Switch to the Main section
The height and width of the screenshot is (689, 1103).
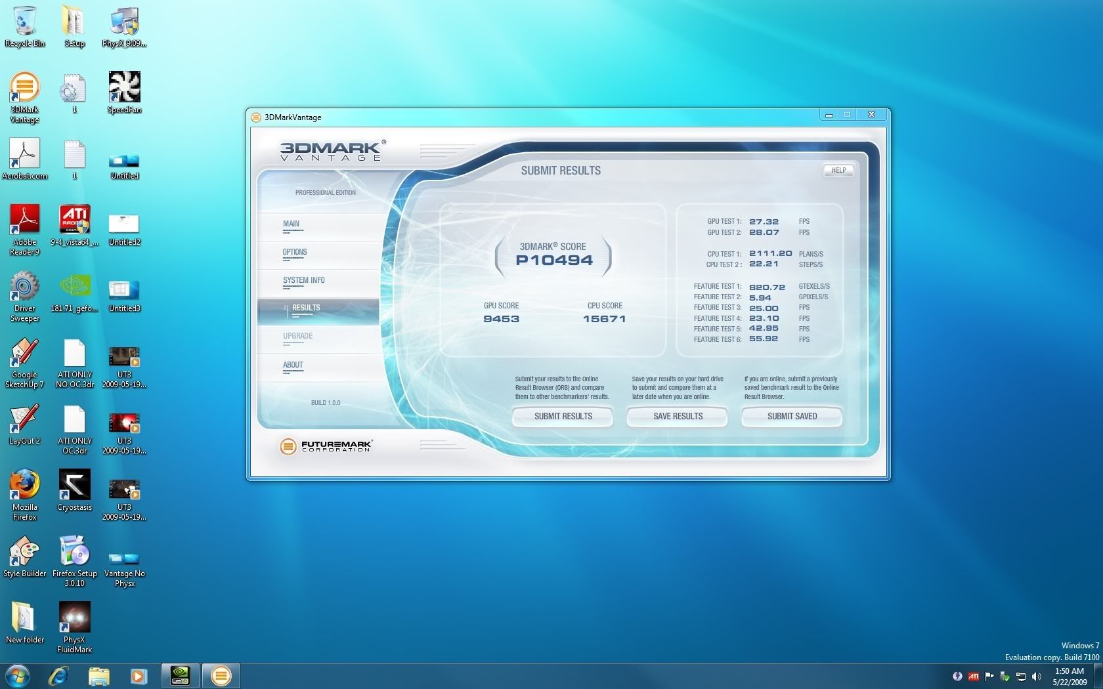tap(292, 224)
